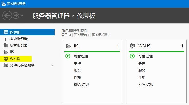Open 事件 link in the IIS tile
Screen dimensions: 189x105
click(x=77, y=63)
